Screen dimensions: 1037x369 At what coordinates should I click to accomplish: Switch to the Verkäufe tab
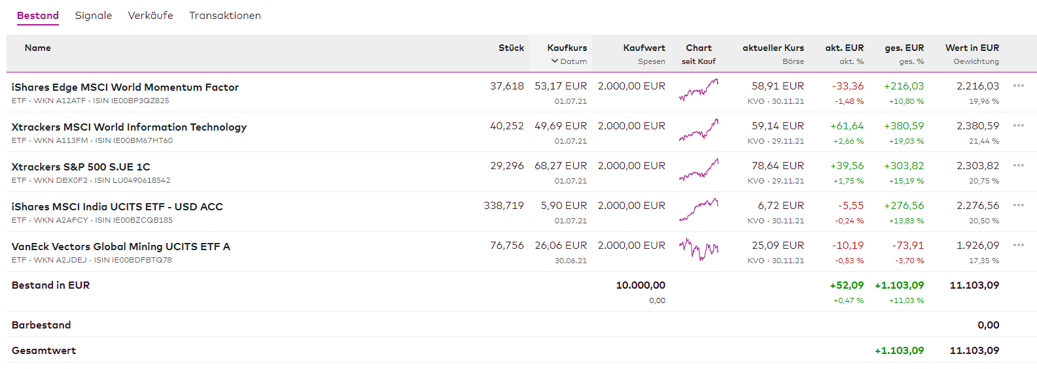click(150, 16)
